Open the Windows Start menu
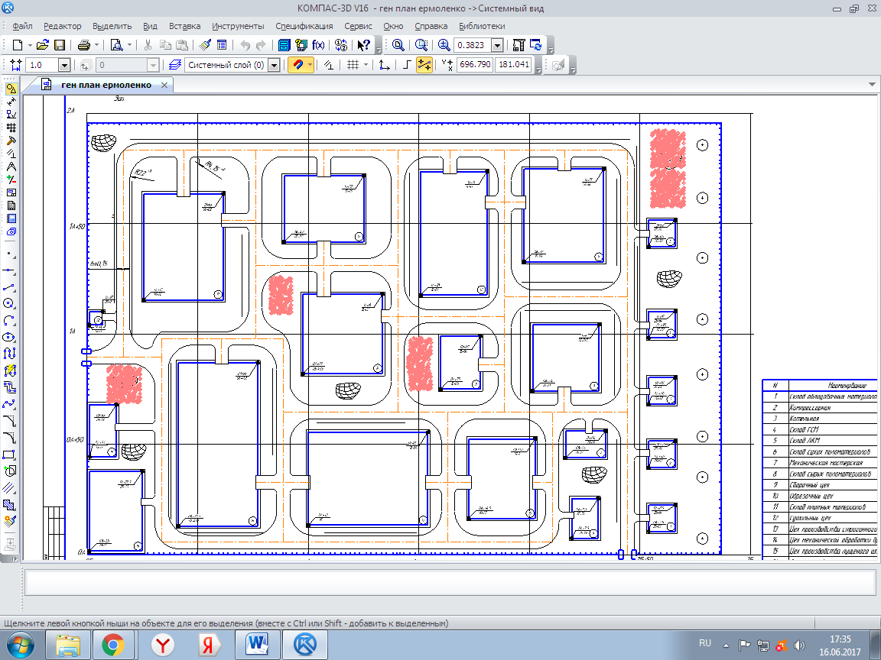 tap(20, 645)
